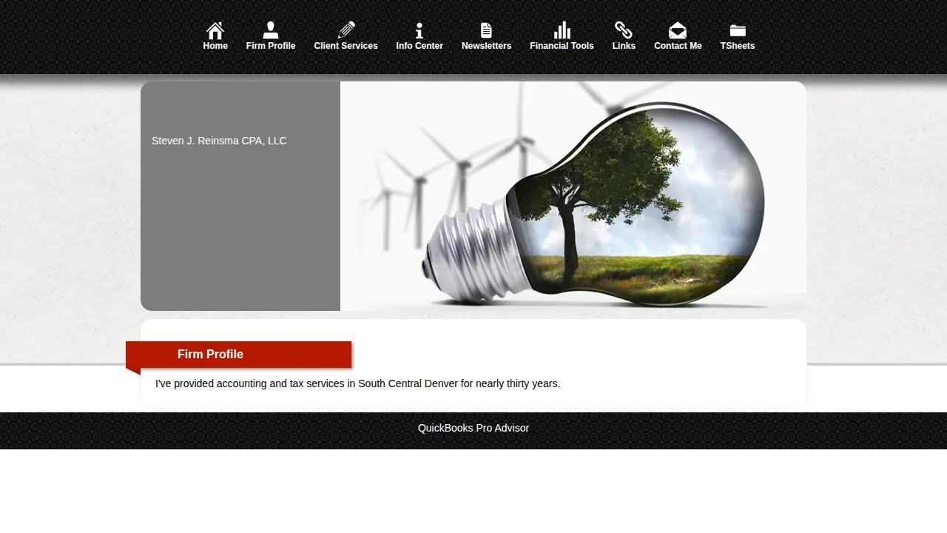Click the Steven J. Reinsma CPA, LLC title

click(x=219, y=141)
